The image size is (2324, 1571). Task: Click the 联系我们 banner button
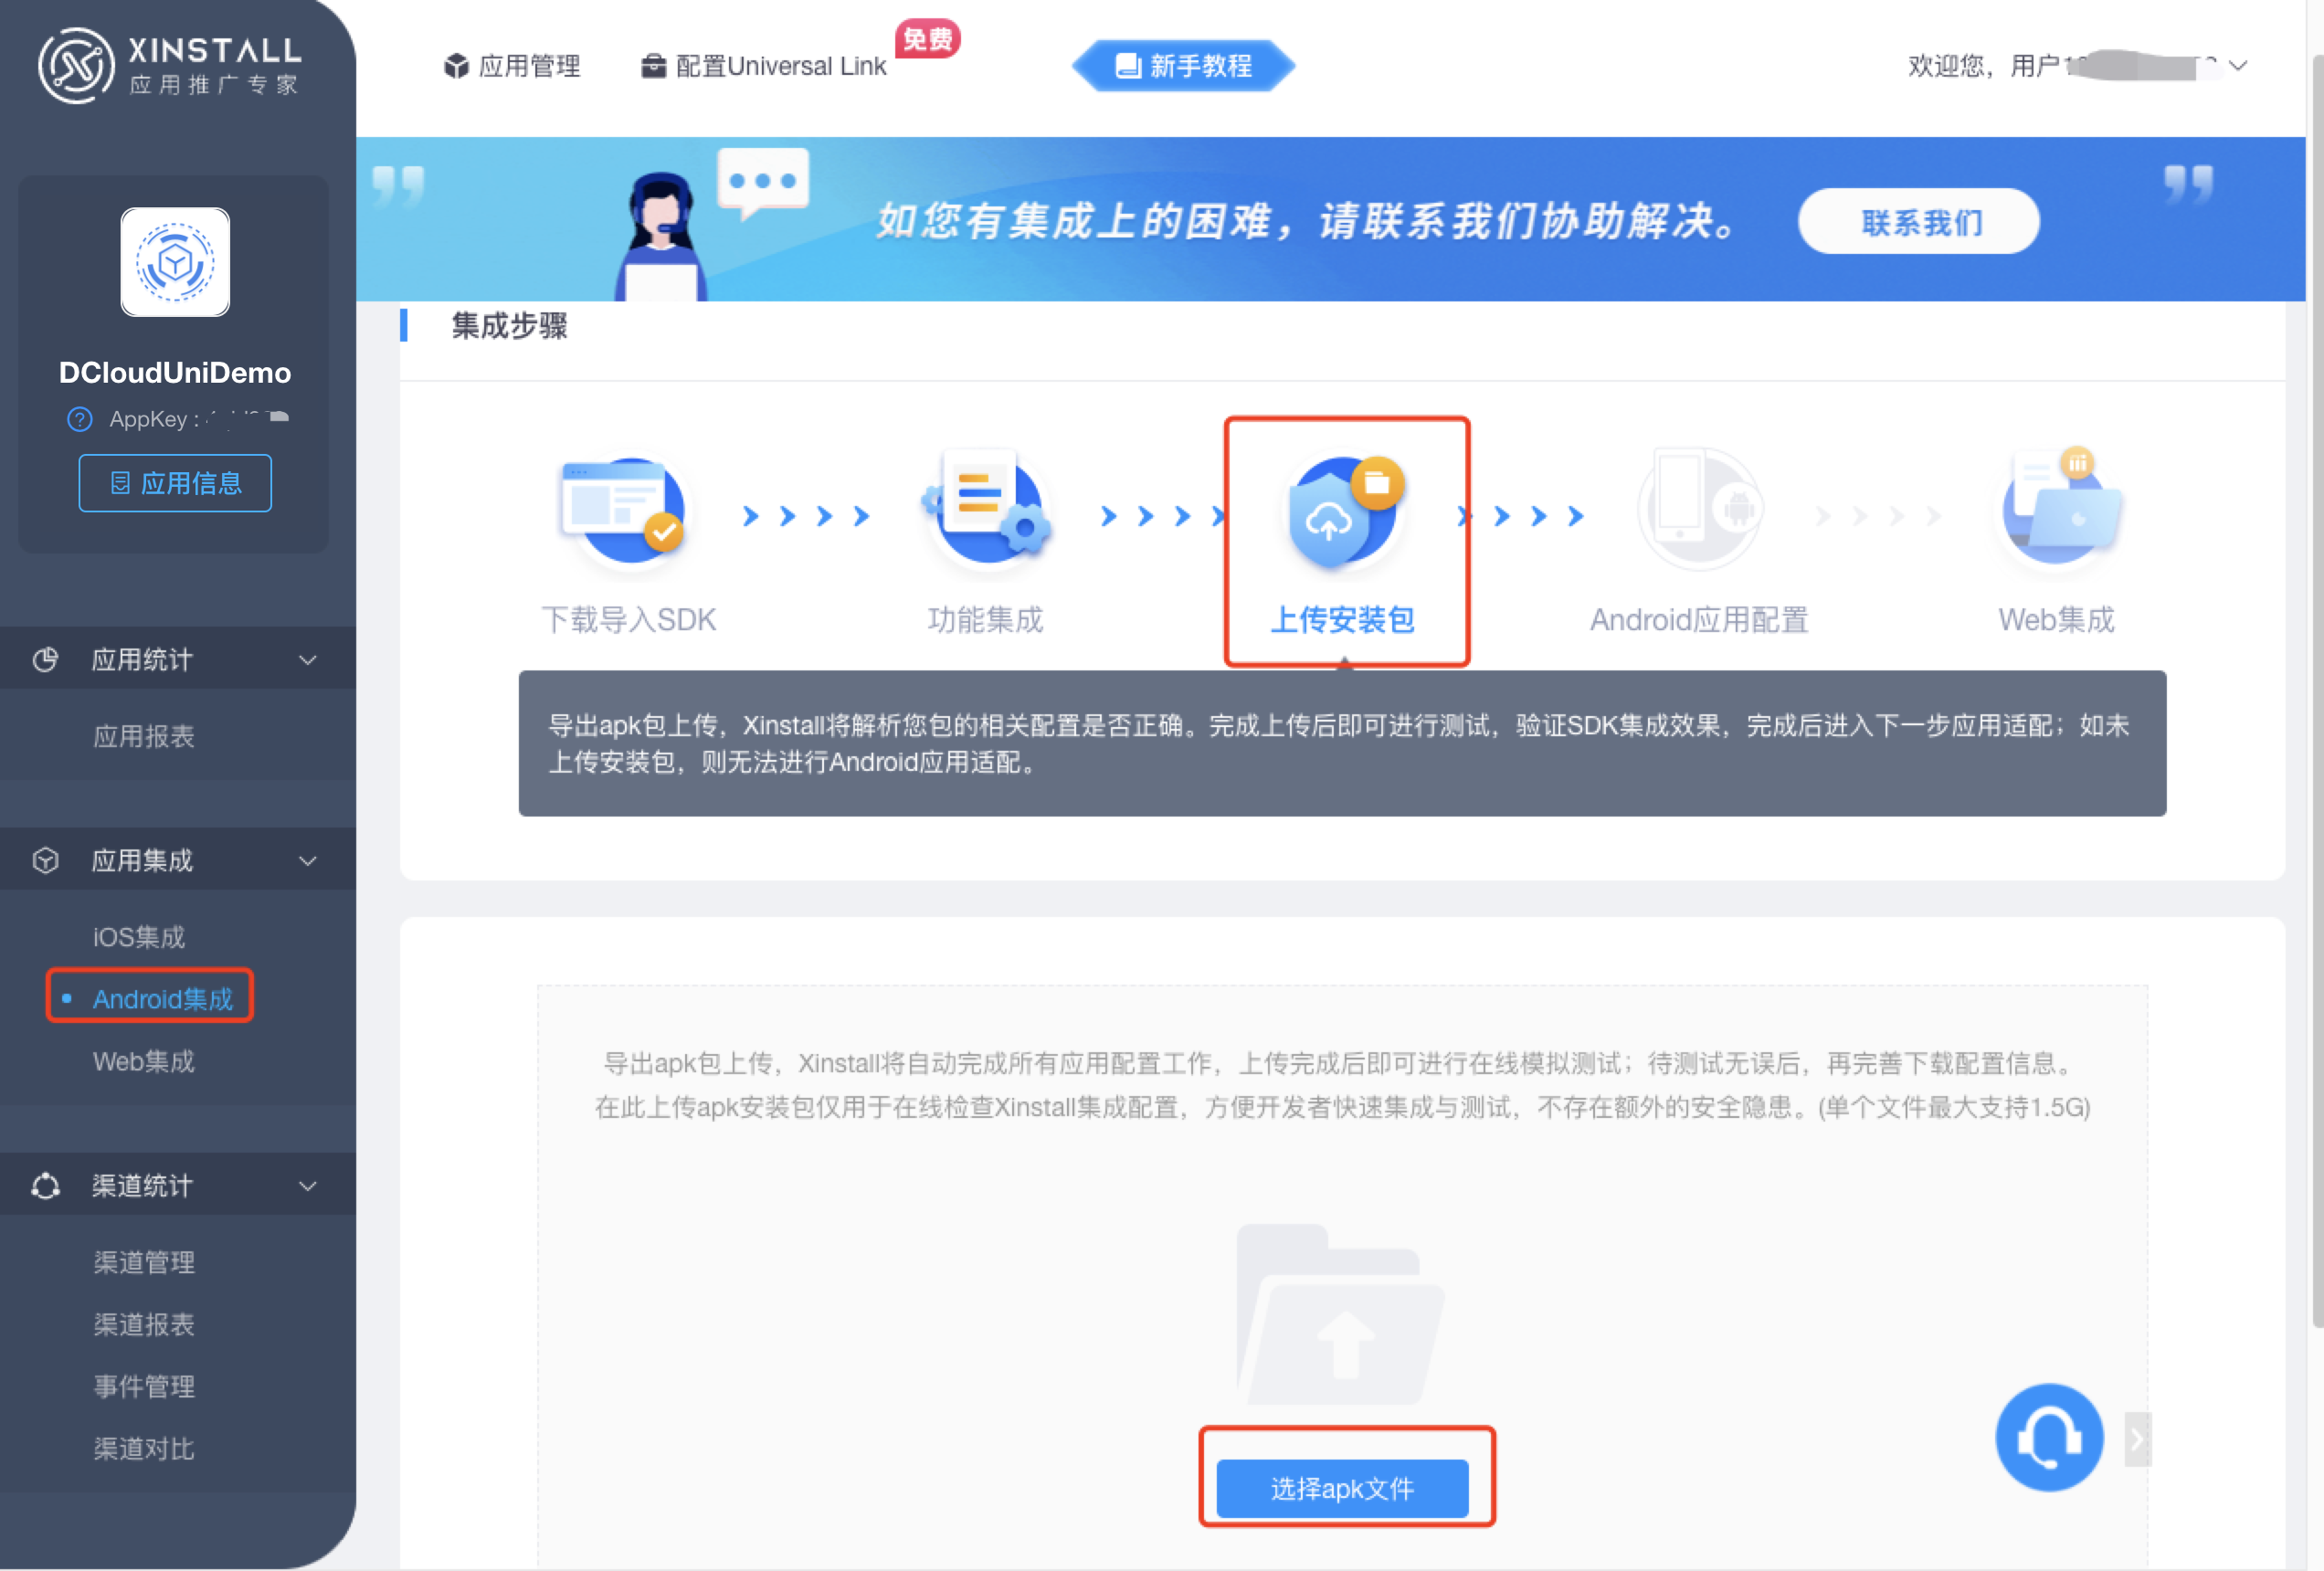click(x=1919, y=221)
